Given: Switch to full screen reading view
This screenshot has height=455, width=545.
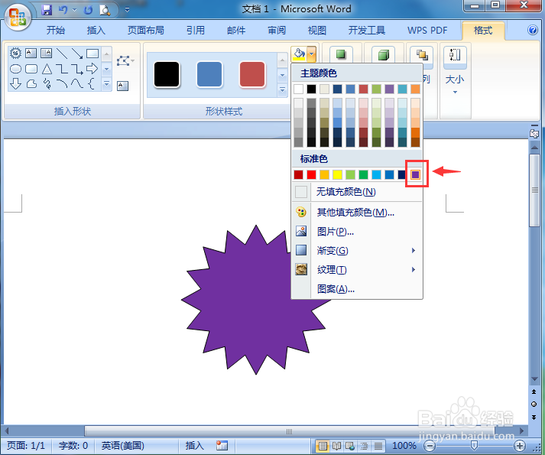Looking at the screenshot, I should point(336,446).
